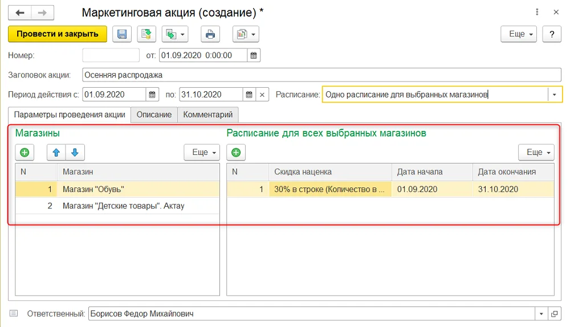Click the Дата окончания cell 31.10.2020
570x327 pixels.
point(514,189)
